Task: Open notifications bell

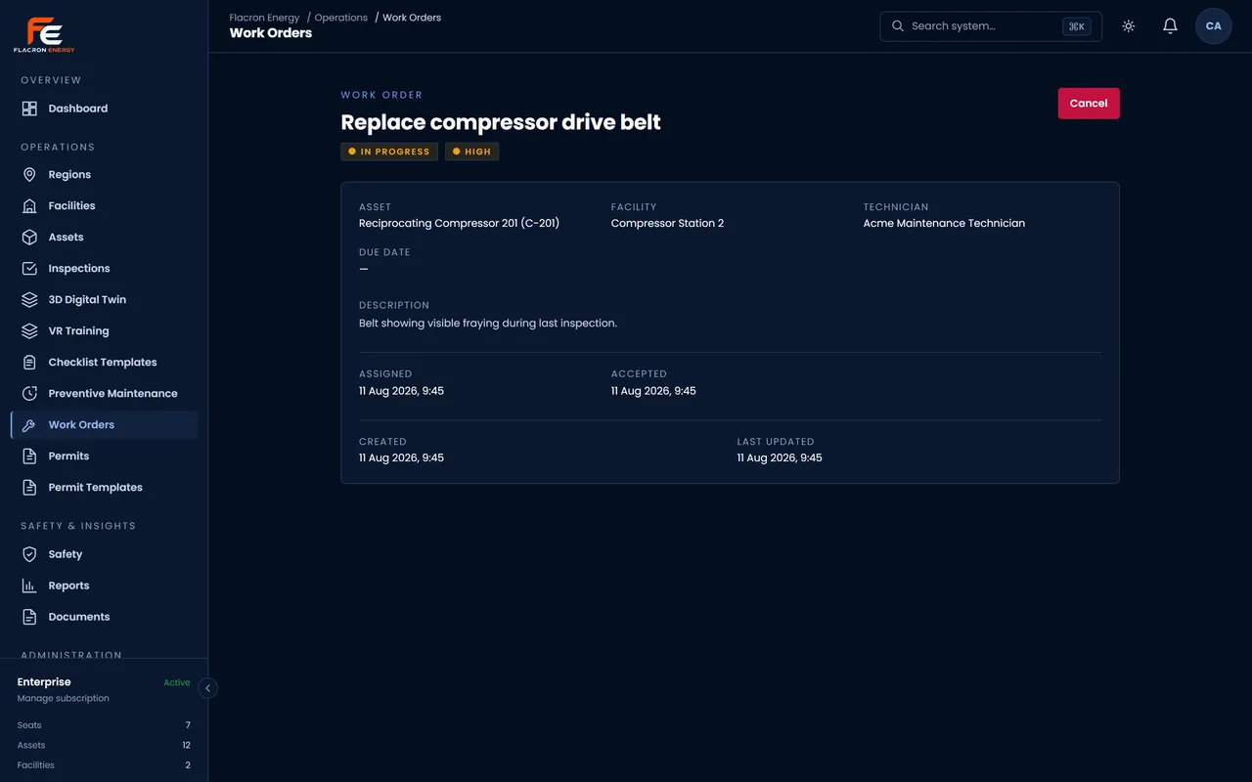Action: pyautogui.click(x=1170, y=26)
